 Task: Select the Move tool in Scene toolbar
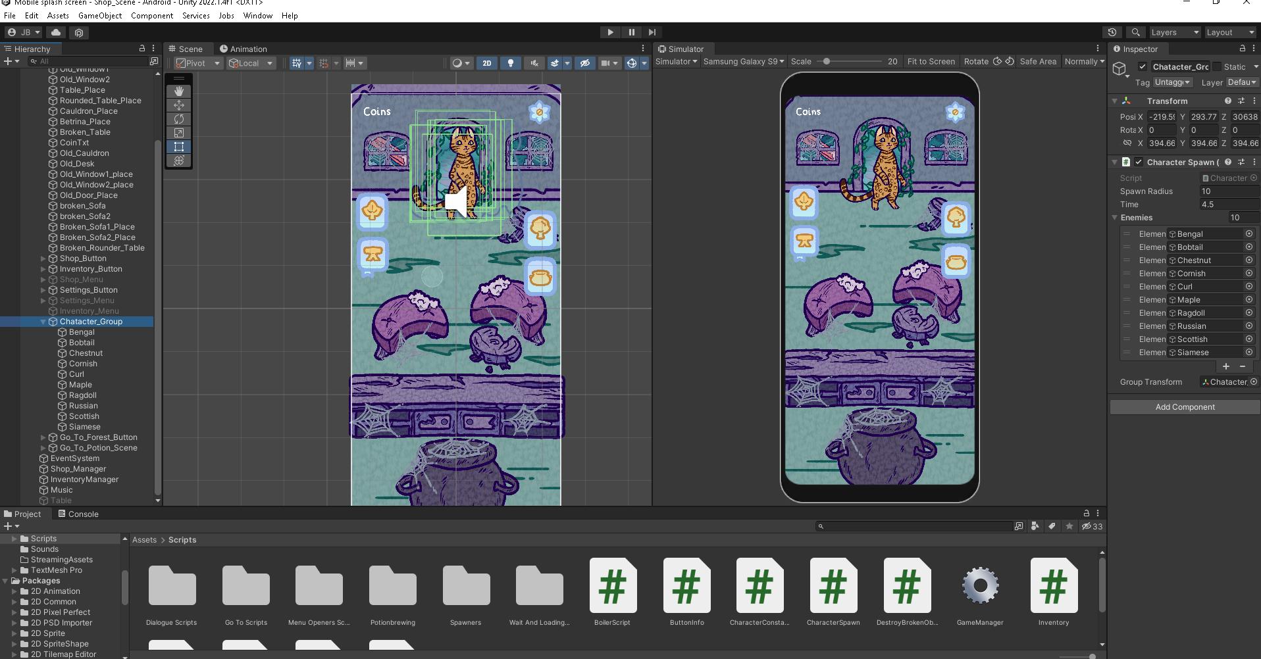point(178,105)
